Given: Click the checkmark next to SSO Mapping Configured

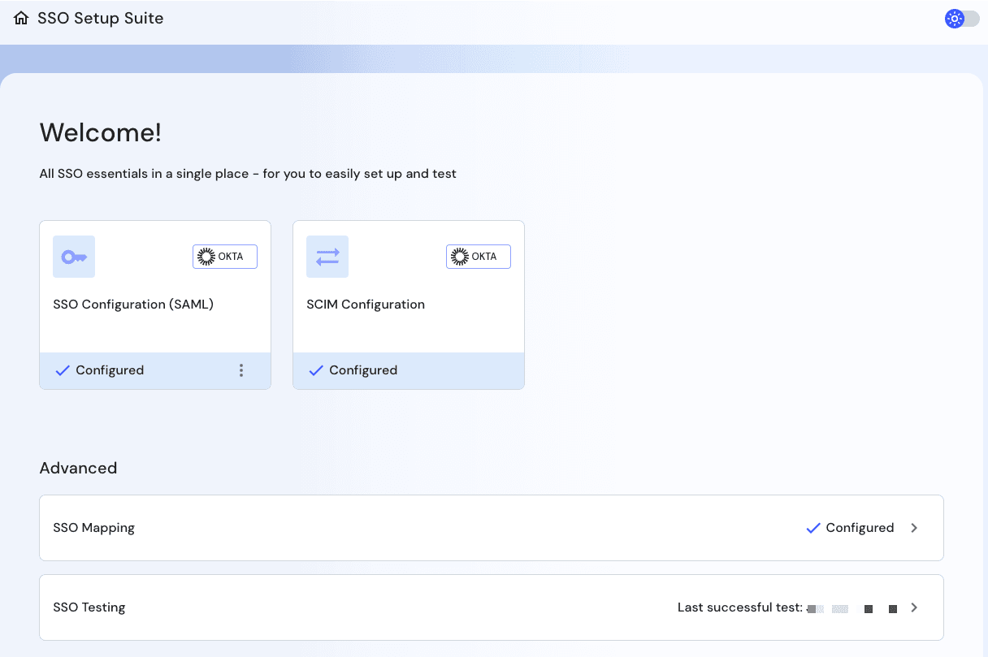Looking at the screenshot, I should click(x=813, y=528).
